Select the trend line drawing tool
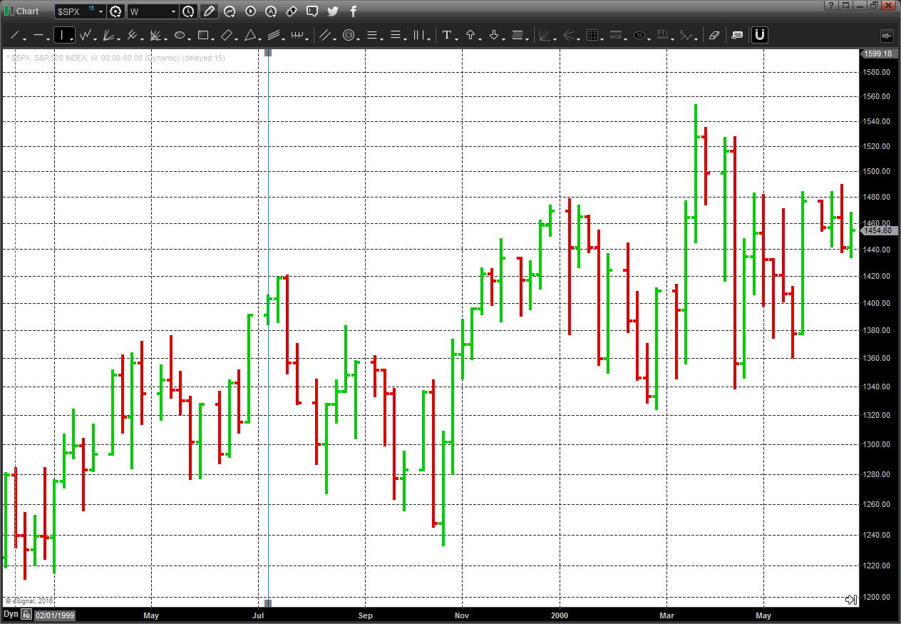The width and height of the screenshot is (901, 624). pyautogui.click(x=14, y=35)
